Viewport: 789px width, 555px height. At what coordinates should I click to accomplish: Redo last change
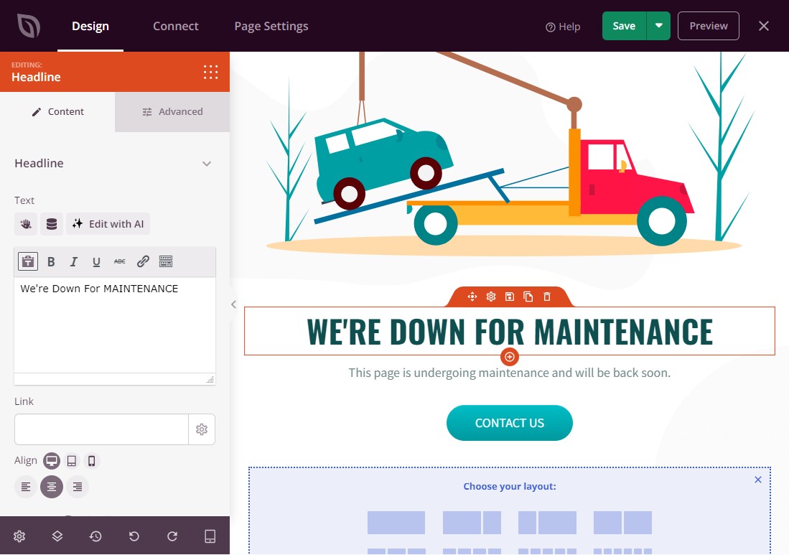click(x=172, y=536)
